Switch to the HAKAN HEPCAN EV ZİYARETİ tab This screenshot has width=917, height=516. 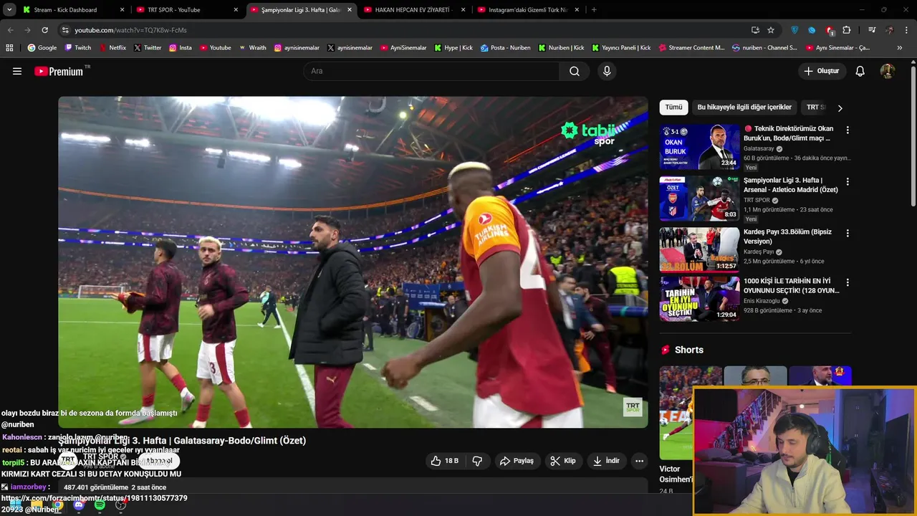click(x=413, y=10)
